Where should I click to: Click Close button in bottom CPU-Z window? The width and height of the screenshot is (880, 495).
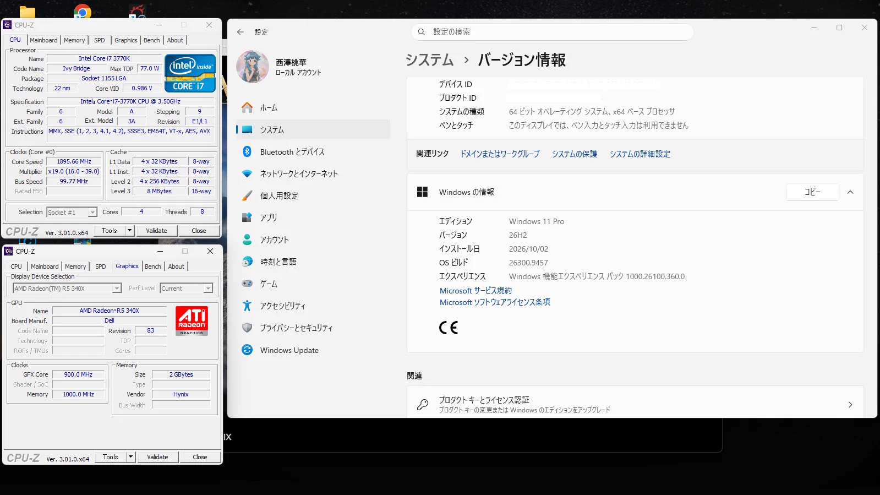point(200,457)
